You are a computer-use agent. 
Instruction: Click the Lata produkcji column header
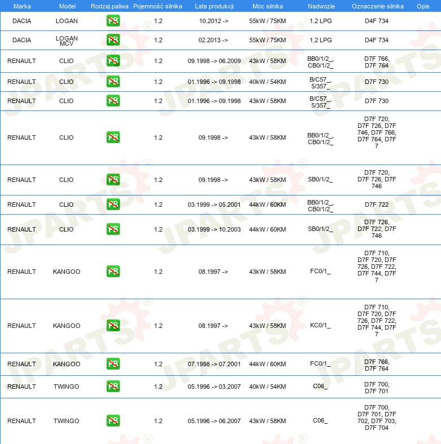(x=214, y=6)
